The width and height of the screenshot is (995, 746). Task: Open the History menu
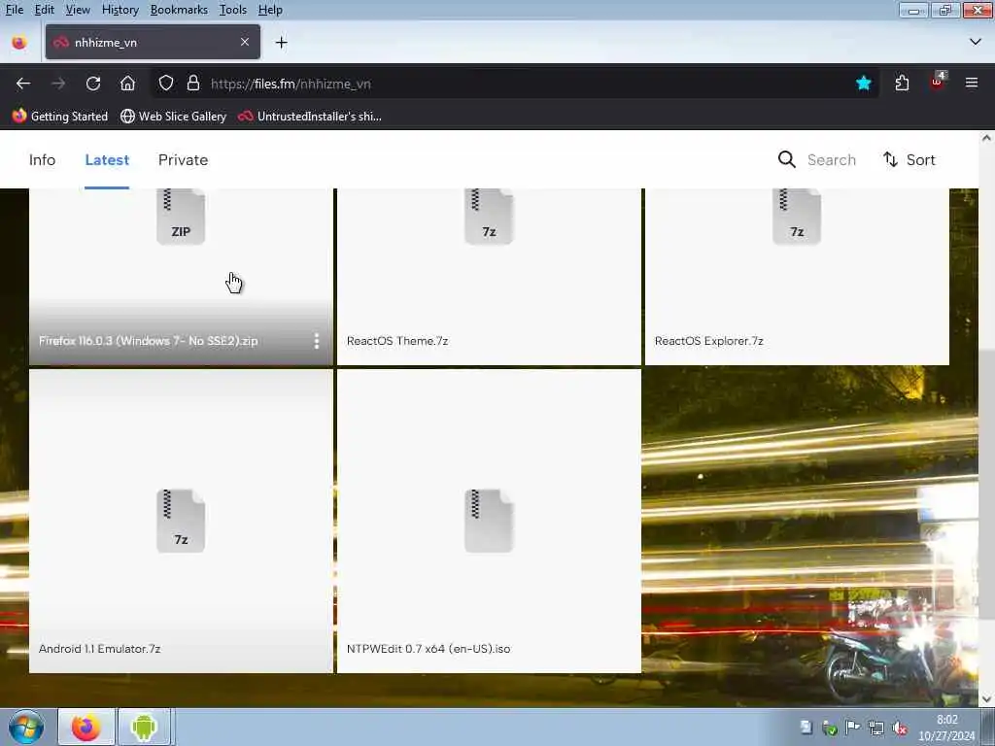tap(120, 10)
